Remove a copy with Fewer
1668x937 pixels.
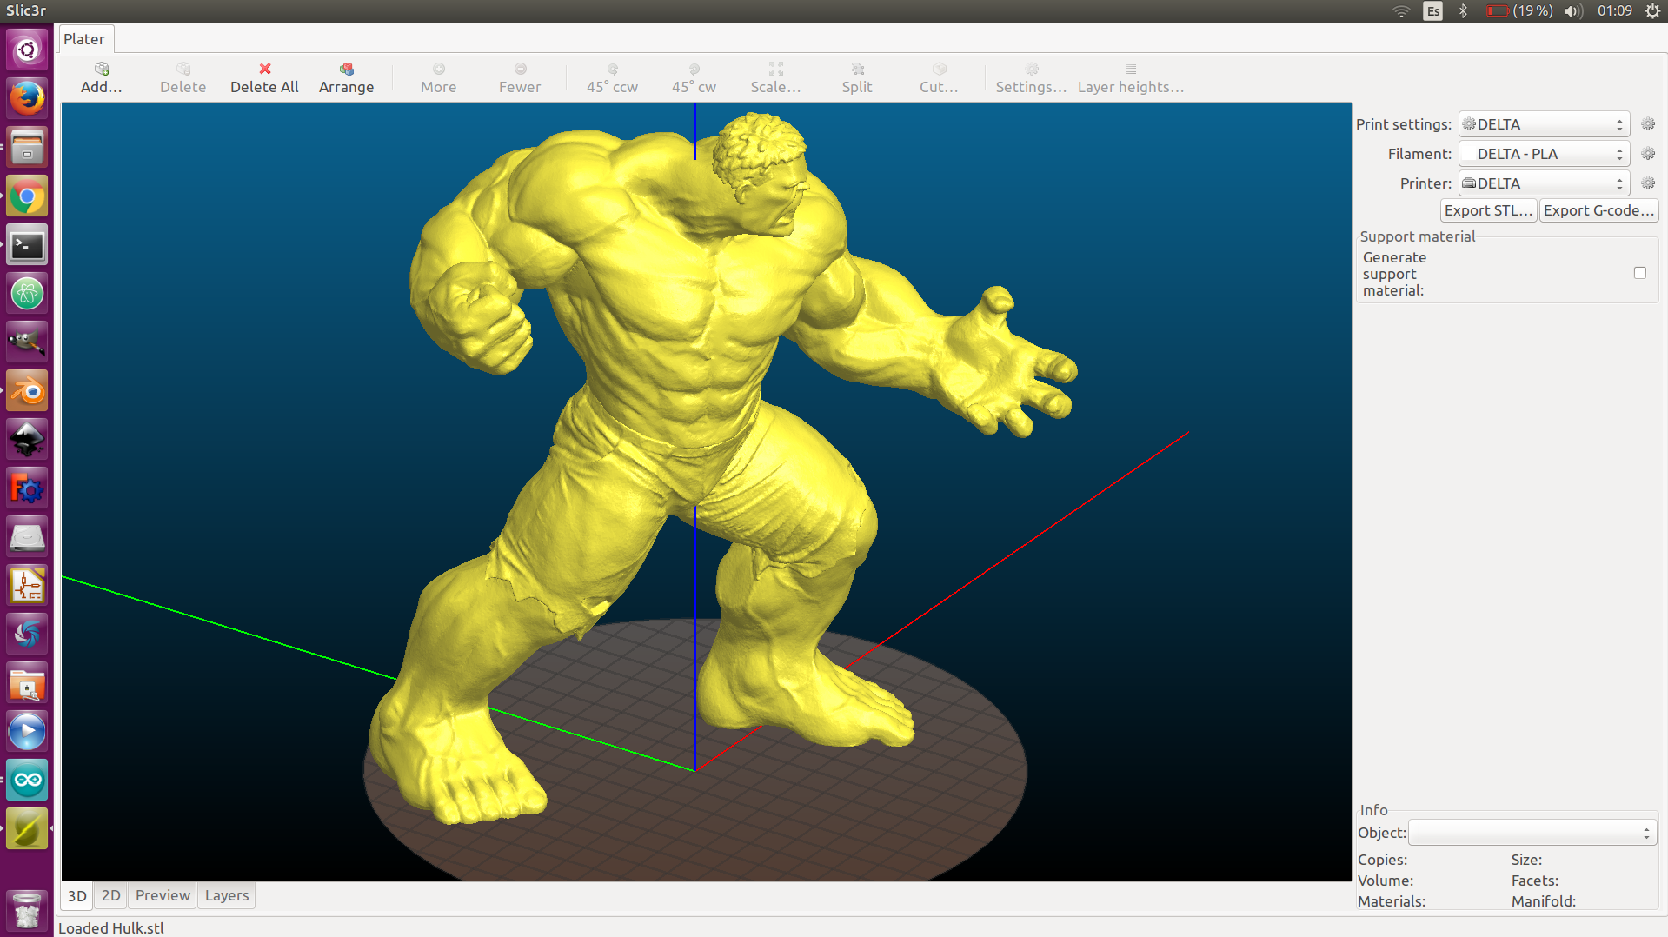point(520,77)
